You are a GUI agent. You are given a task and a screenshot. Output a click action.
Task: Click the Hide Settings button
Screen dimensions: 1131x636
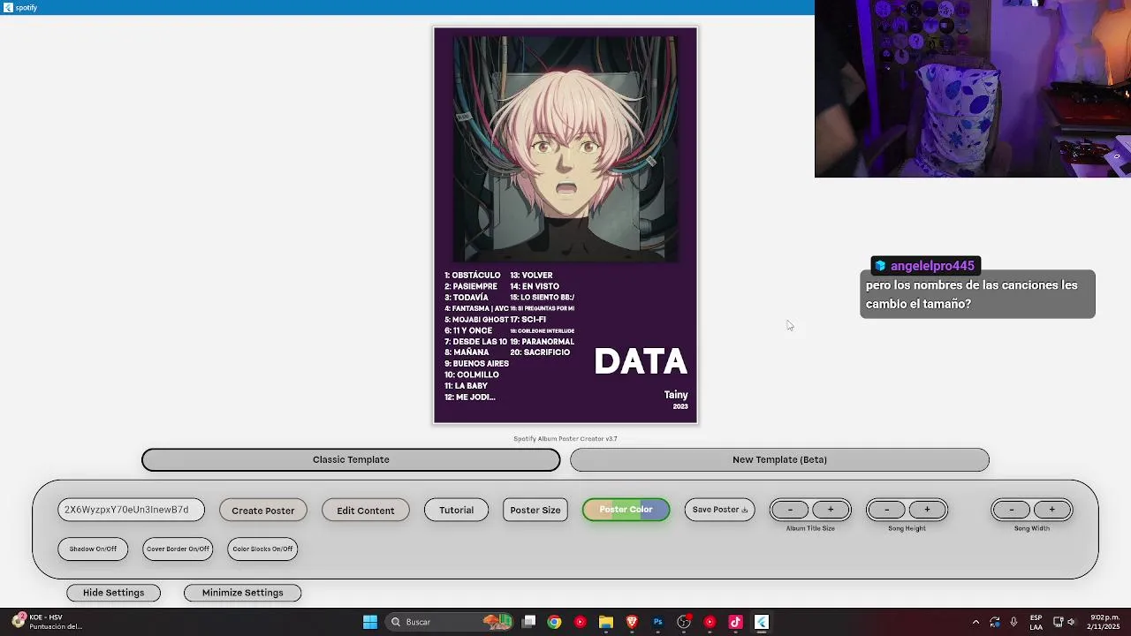[113, 593]
